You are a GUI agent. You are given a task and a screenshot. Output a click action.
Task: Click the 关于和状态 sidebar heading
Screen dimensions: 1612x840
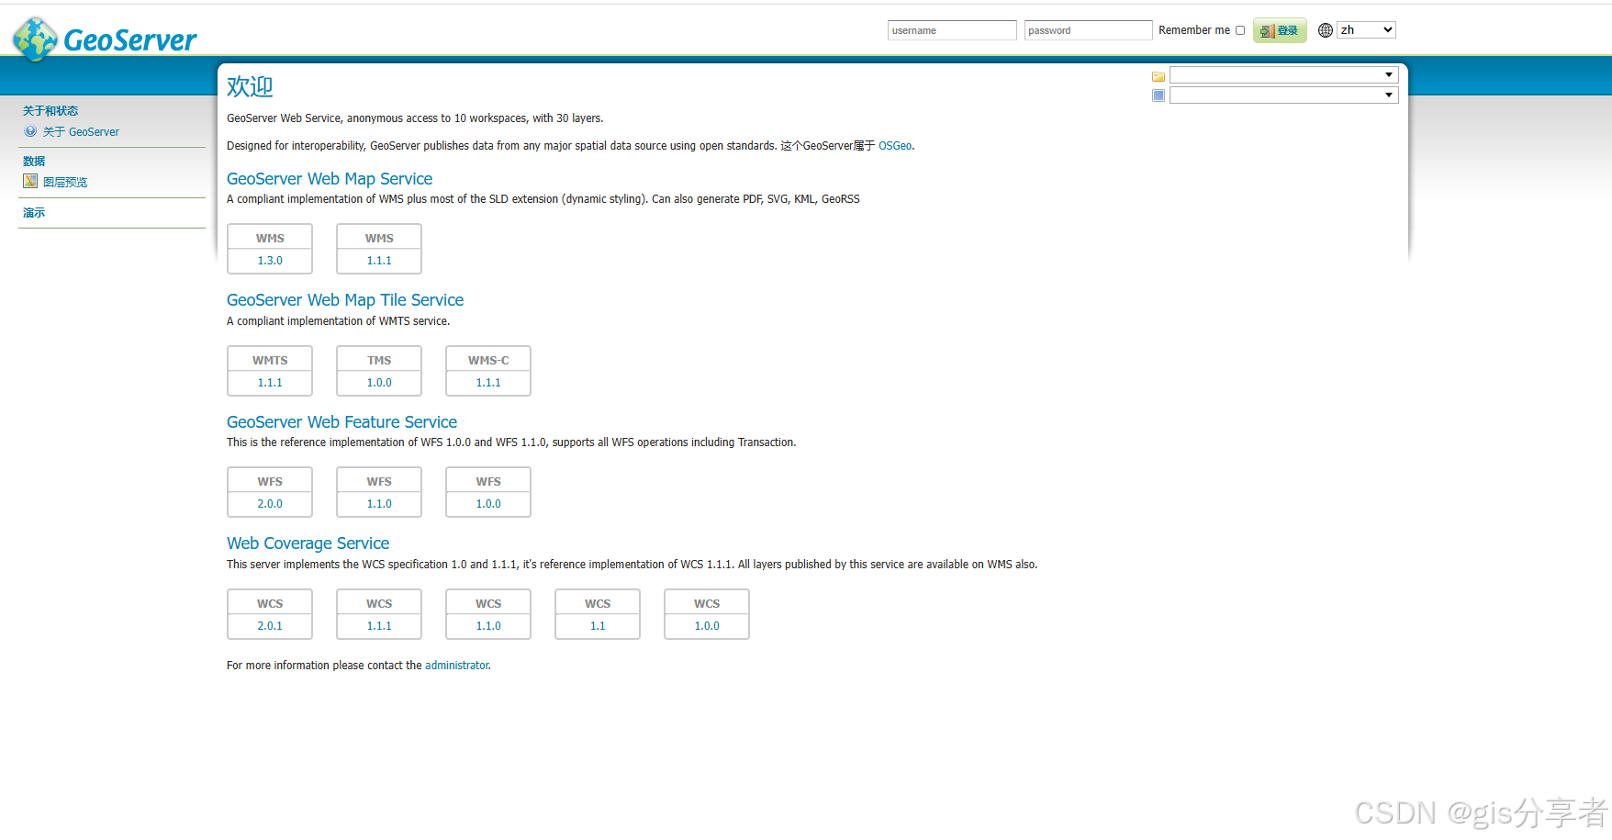coord(50,111)
